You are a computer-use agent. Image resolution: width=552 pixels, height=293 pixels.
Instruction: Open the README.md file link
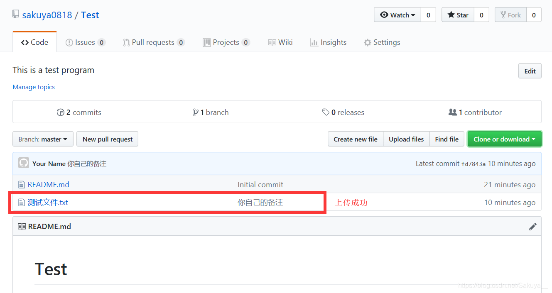(48, 185)
